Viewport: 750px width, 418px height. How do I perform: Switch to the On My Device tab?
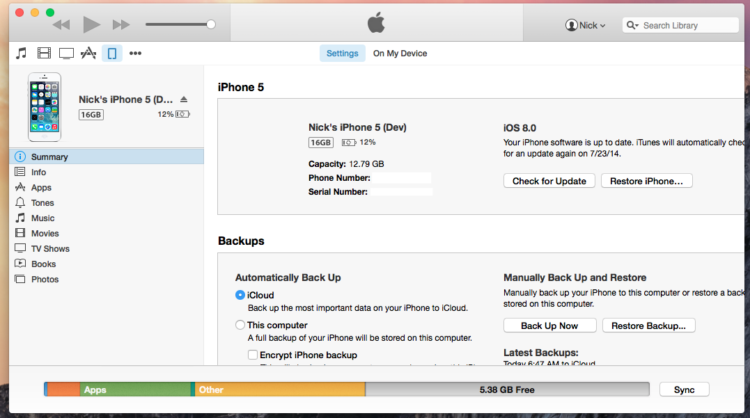(x=400, y=54)
